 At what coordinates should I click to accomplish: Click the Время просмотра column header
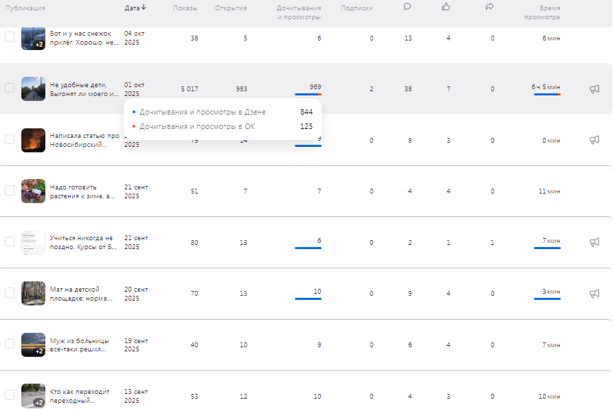click(x=542, y=12)
